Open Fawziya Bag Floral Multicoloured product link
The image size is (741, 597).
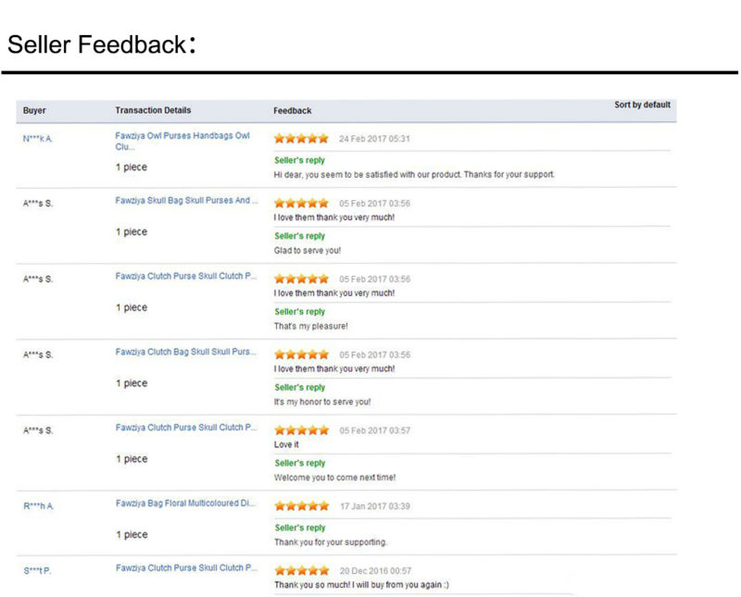[x=186, y=504]
